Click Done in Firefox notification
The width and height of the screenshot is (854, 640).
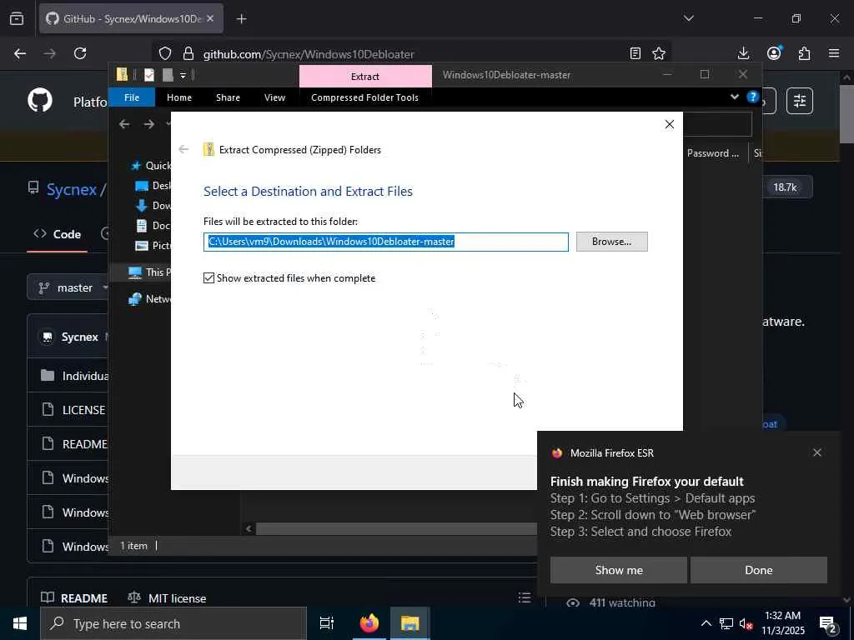[x=759, y=570]
